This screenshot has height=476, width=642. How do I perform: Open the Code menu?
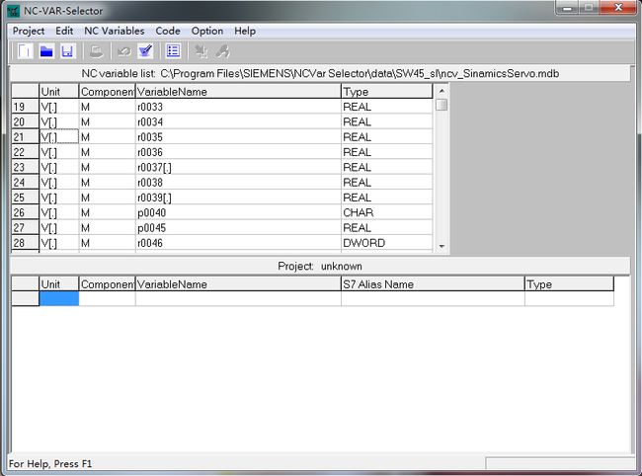click(168, 31)
